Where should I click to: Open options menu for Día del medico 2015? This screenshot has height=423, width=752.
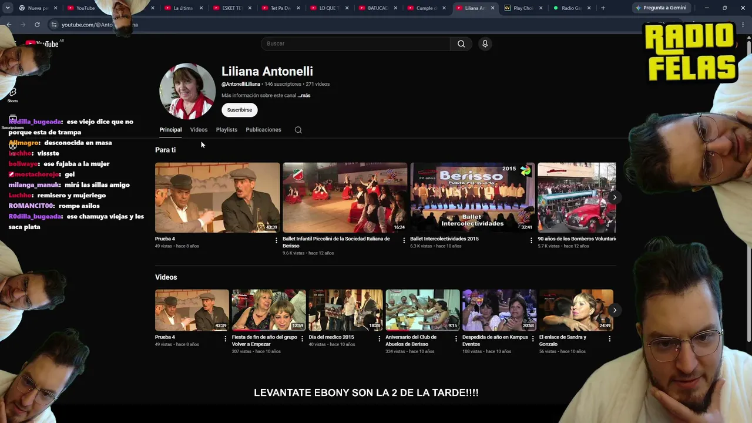[379, 338]
